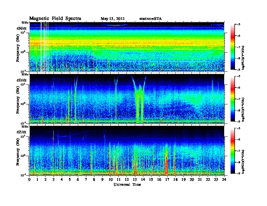Click the "Magnetic Field Spectra" title
The image size is (267, 206).
(55, 19)
